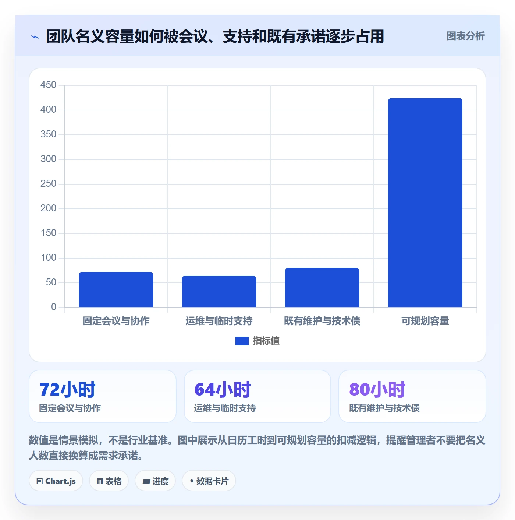Click the x-axis label 固定会议与协作
515x520 pixels.
pos(116,321)
